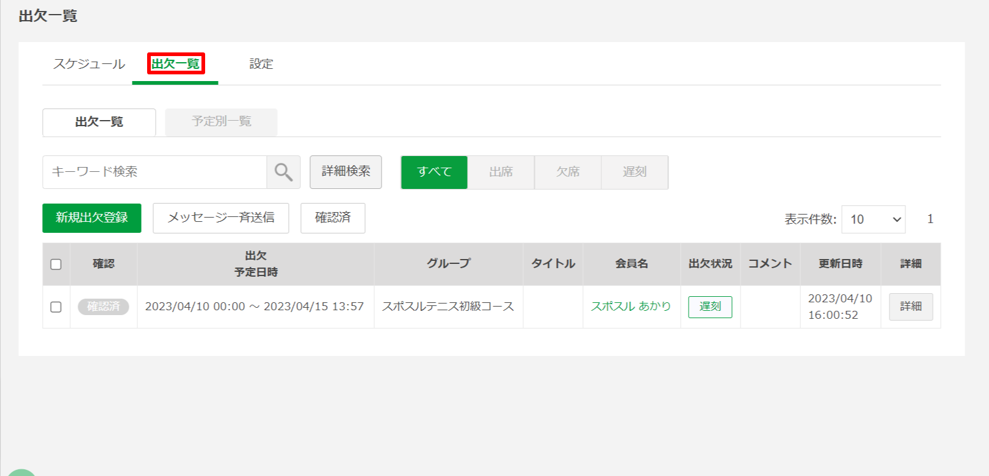Click the タイトル column header

coord(553,264)
